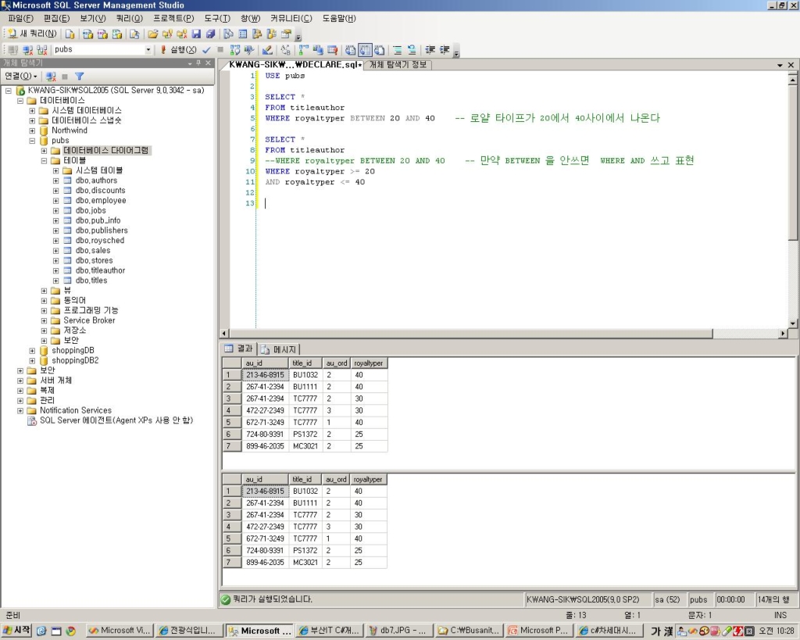Open the 도구(T) menu
The image size is (800, 640).
[x=217, y=19]
